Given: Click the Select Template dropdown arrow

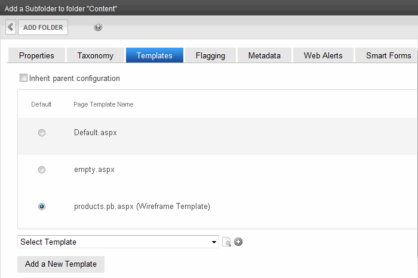Looking at the screenshot, I should (x=214, y=242).
